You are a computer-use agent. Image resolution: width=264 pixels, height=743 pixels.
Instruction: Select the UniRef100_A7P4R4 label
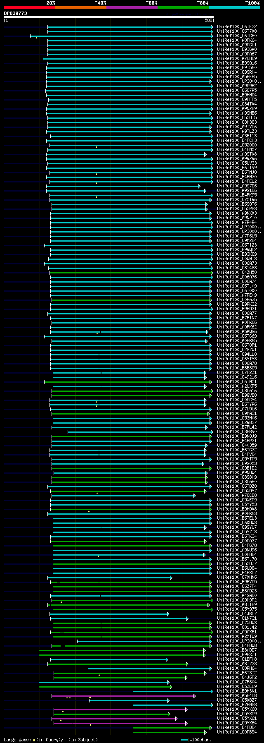coord(237,222)
